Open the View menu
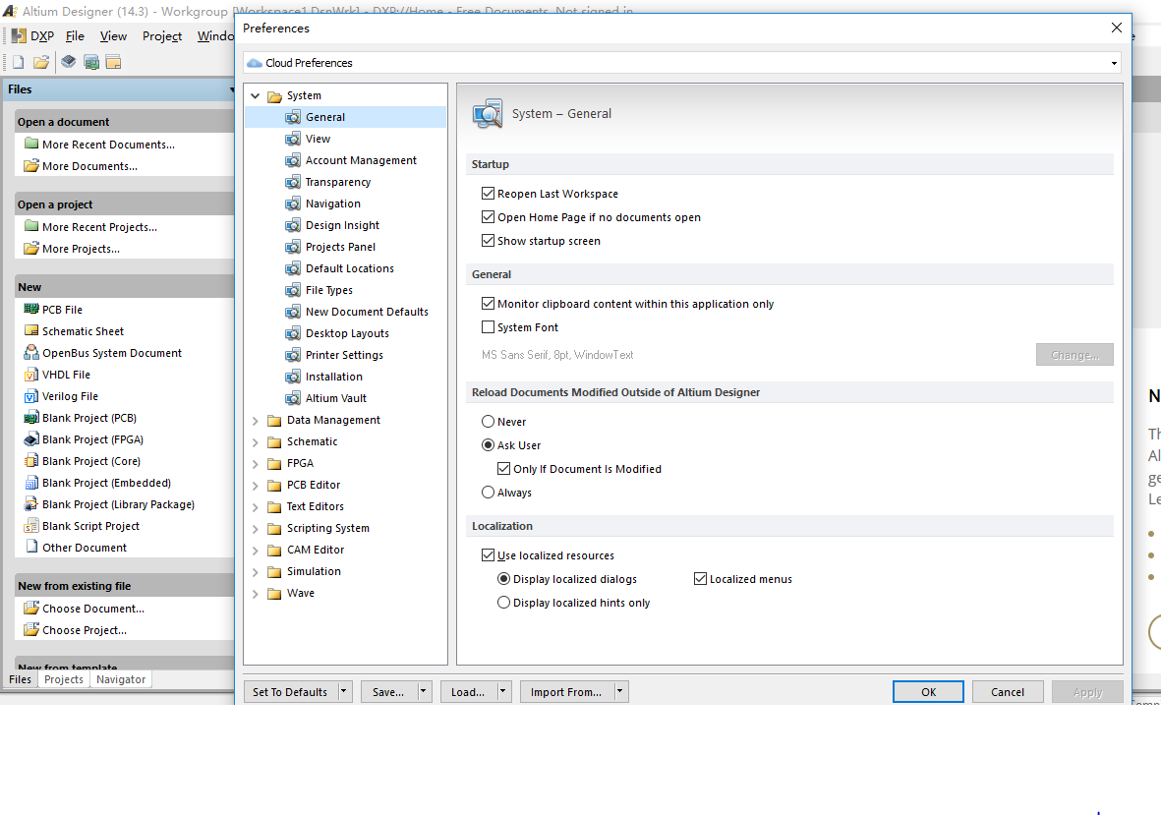 113,35
